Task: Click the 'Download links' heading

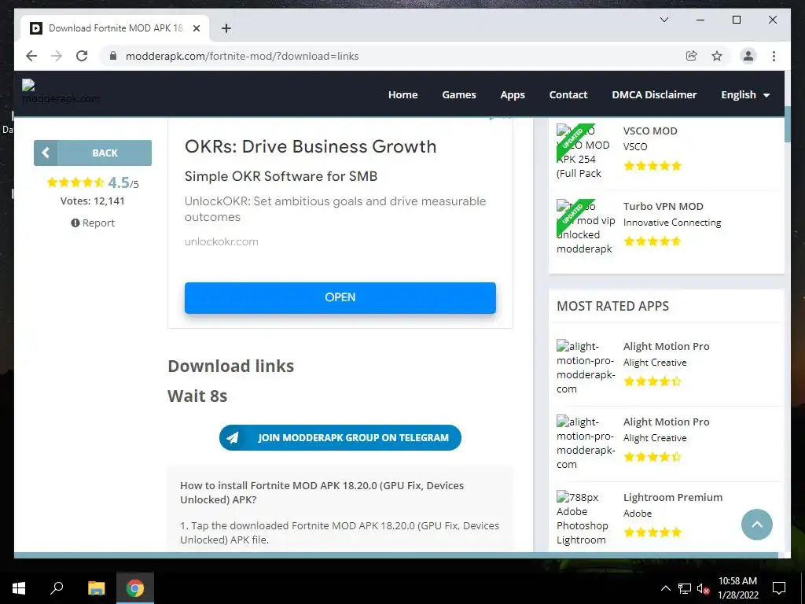Action: click(x=230, y=366)
